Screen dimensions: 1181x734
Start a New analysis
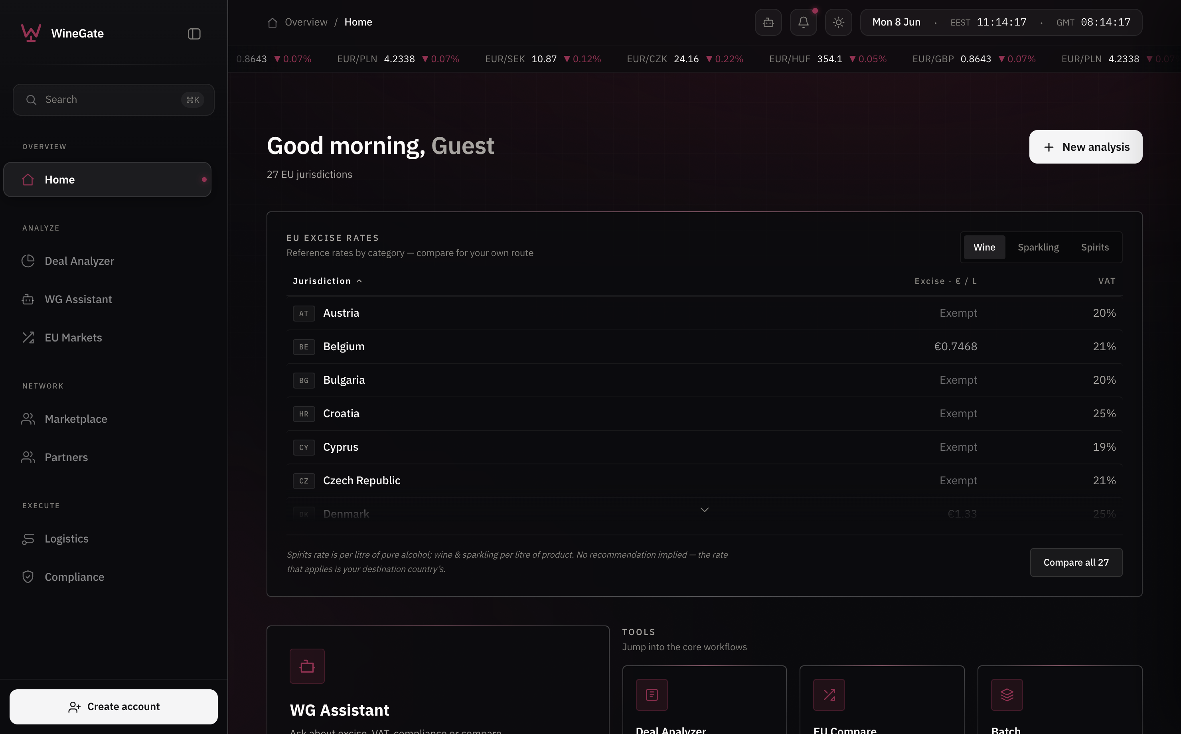(x=1085, y=147)
